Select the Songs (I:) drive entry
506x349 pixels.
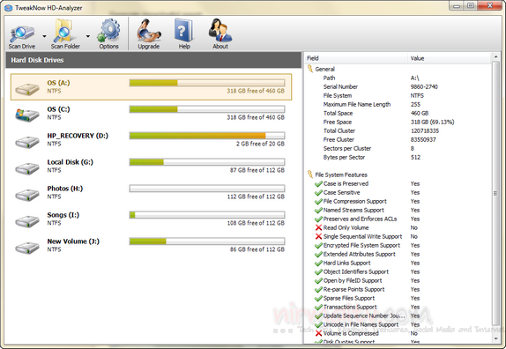pos(151,219)
